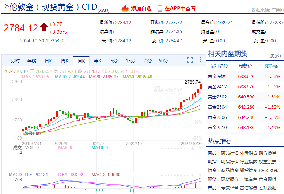
Task: Click the DIF: 202.21 indicator value
Action: pyautogui.click(x=37, y=175)
